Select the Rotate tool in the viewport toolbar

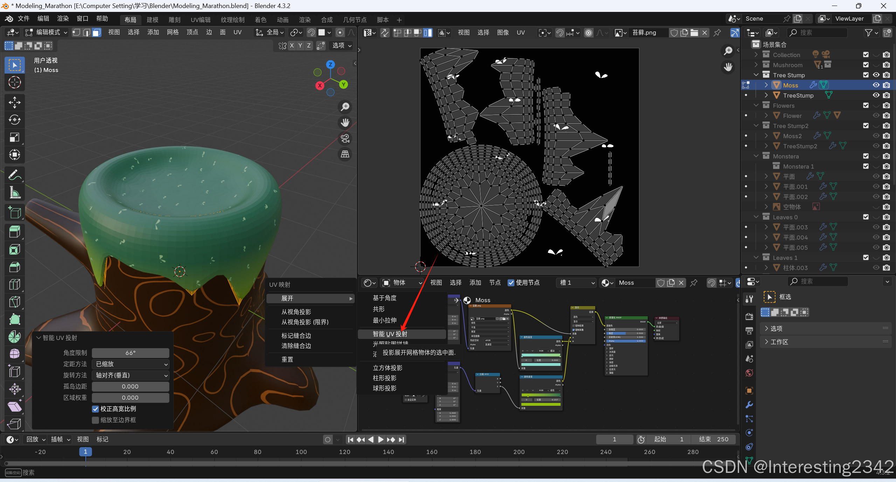point(14,120)
